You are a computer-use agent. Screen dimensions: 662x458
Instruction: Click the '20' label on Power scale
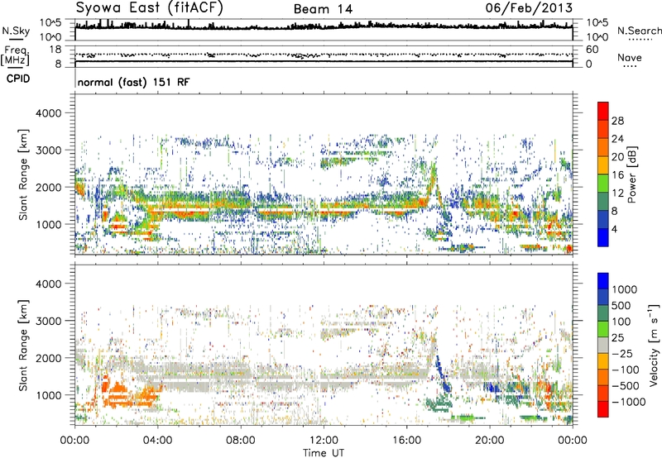point(617,157)
